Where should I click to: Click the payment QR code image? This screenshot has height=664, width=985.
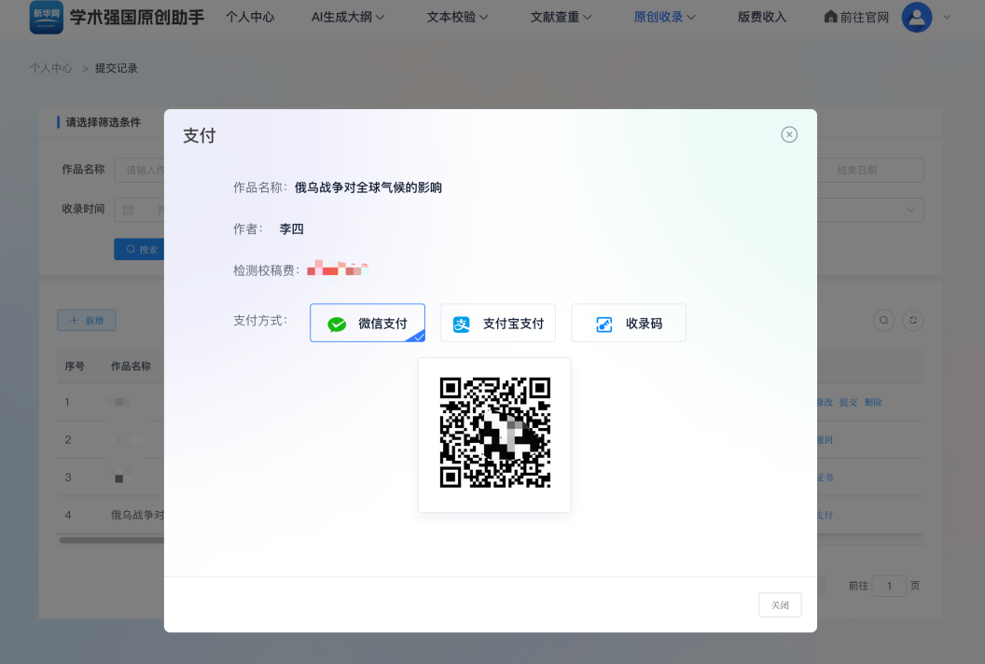tap(494, 433)
